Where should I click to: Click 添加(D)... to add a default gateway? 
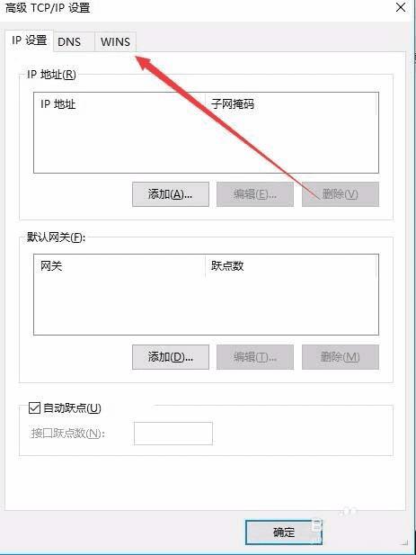[171, 357]
